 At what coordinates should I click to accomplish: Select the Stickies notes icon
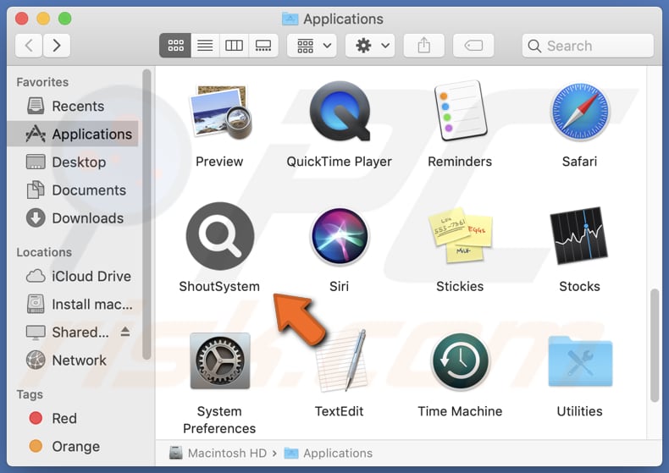(x=460, y=235)
